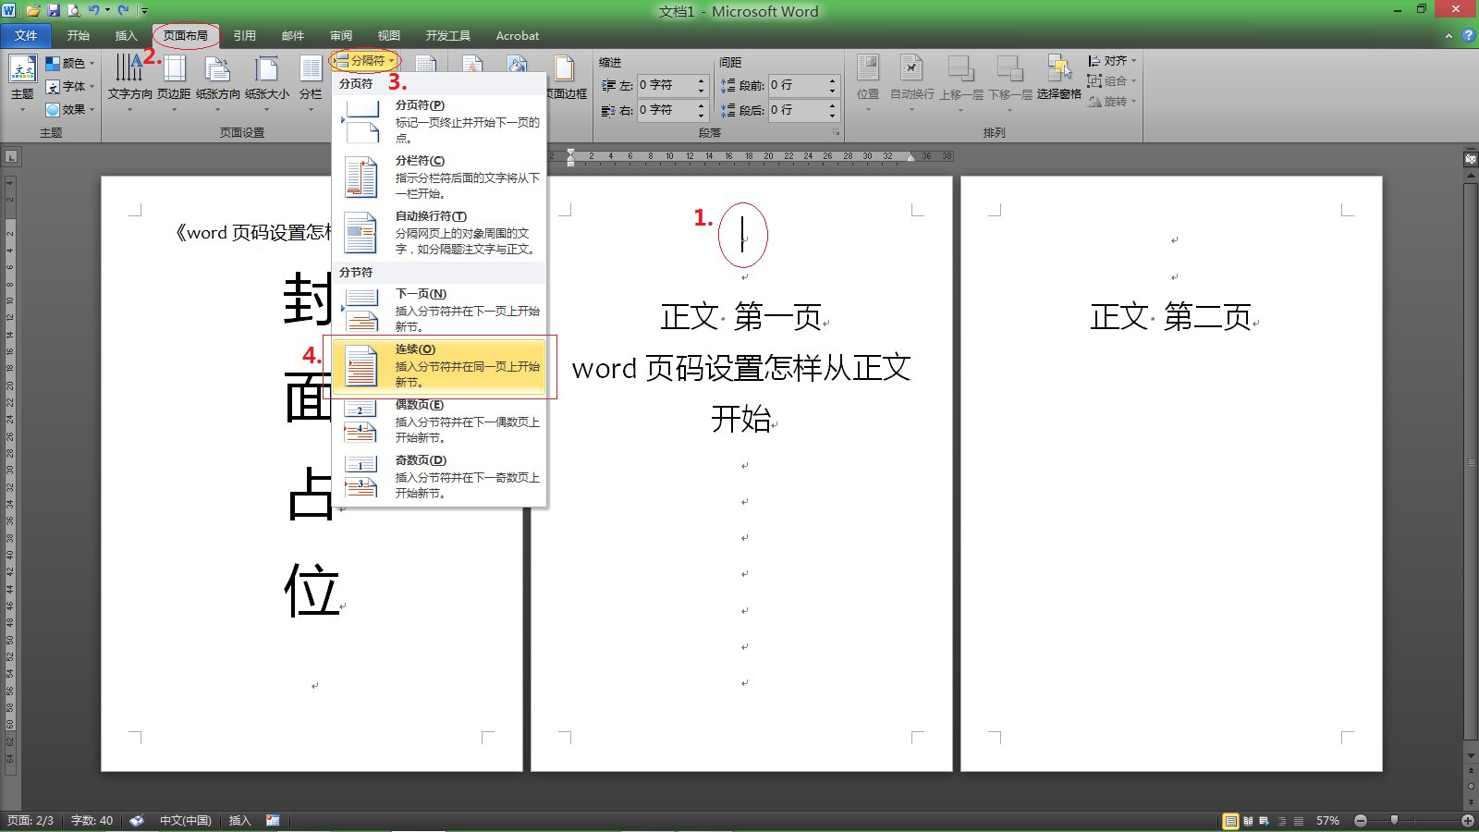Open the 旋转 rotate dropdown
This screenshot has width=1479, height=832.
(x=1114, y=102)
